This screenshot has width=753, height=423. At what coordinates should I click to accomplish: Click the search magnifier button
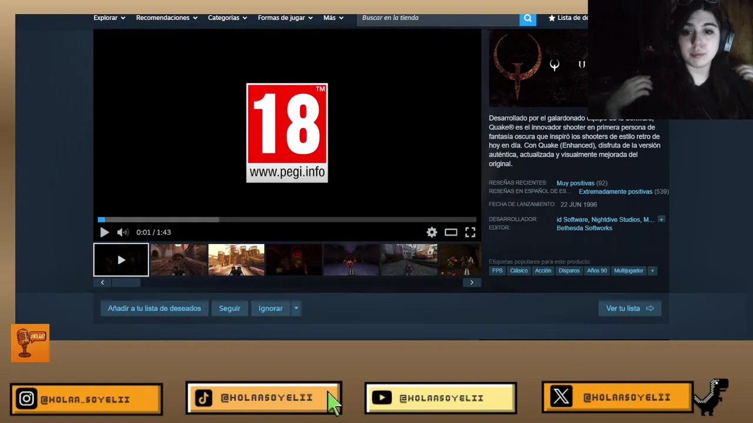[x=528, y=18]
